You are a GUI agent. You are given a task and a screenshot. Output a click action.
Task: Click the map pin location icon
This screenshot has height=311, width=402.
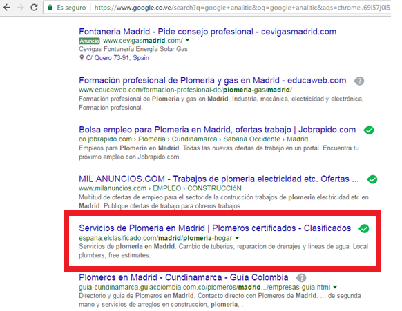click(x=82, y=58)
